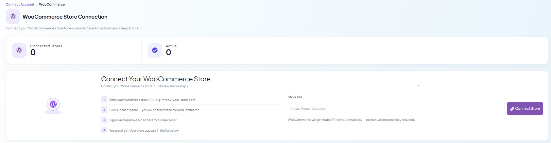Select the WooCommerce Store Connection heading
This screenshot has height=143, width=551.
65,17
